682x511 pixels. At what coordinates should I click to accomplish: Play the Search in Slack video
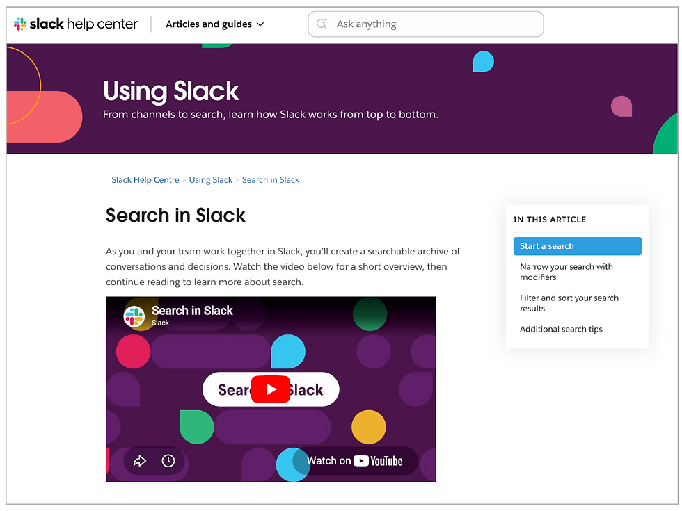point(271,389)
